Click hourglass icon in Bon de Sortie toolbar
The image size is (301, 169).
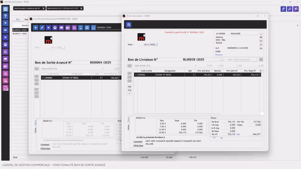point(93,28)
